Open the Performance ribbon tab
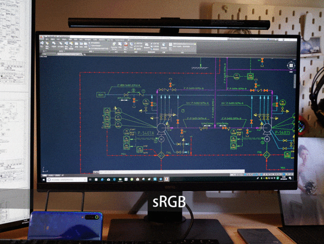 [119, 40]
